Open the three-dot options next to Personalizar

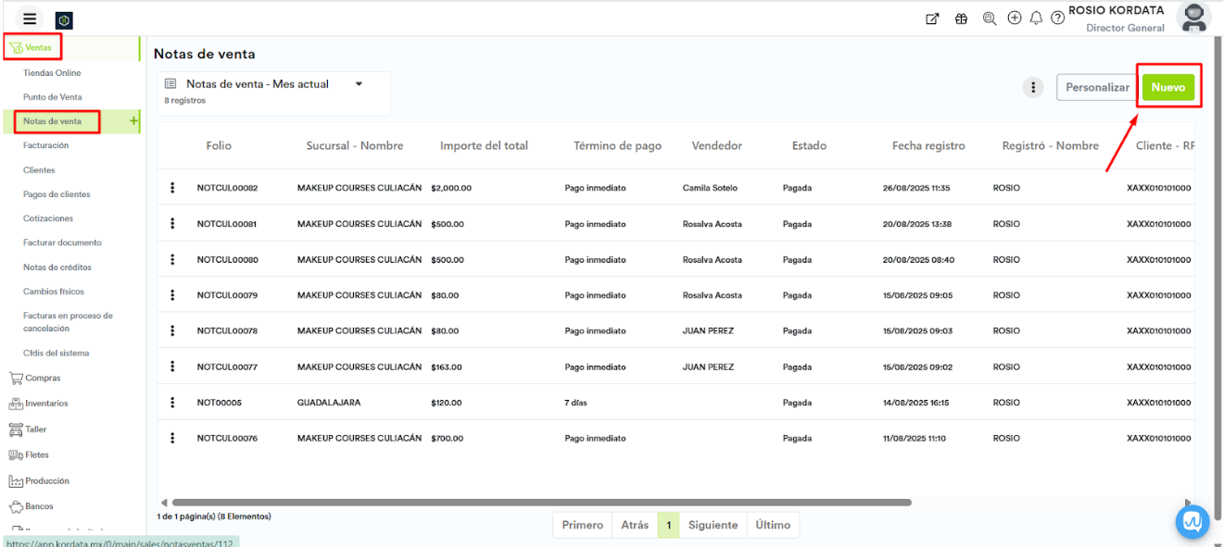click(x=1033, y=87)
